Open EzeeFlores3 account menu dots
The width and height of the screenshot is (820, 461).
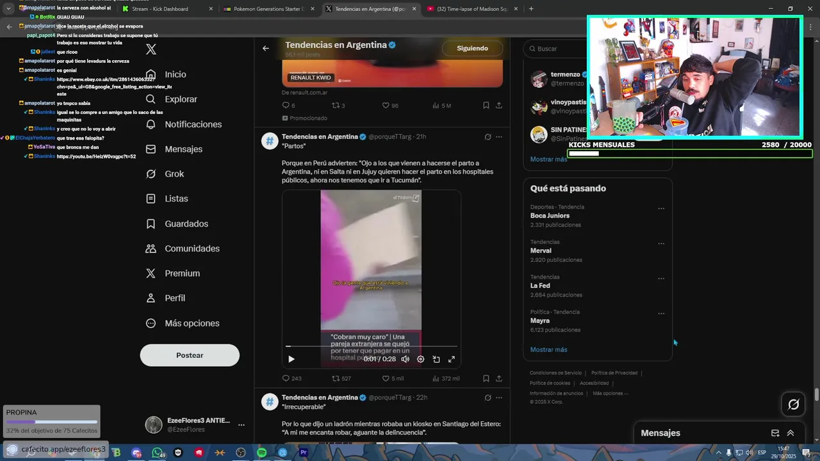[242, 425]
